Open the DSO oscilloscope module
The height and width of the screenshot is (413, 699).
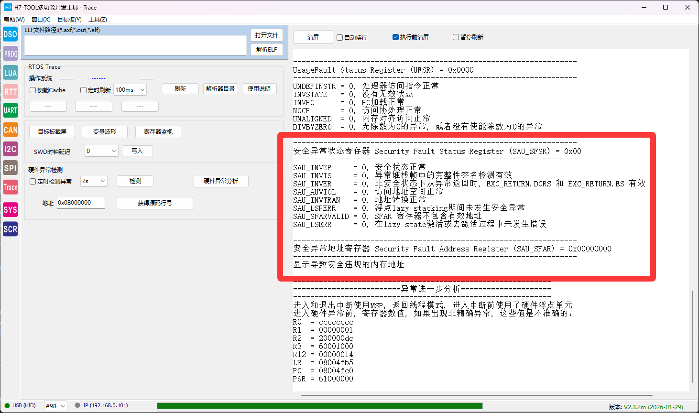coord(10,34)
